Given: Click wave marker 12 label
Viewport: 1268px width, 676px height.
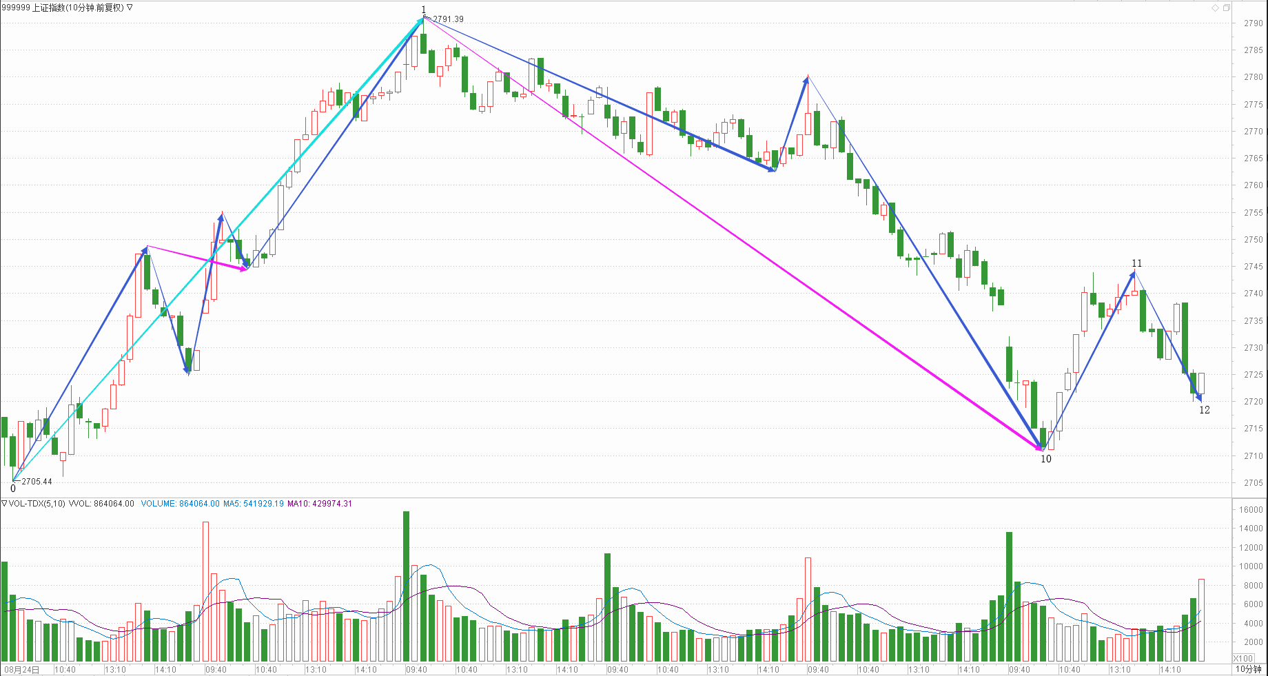Looking at the screenshot, I should (x=1204, y=410).
